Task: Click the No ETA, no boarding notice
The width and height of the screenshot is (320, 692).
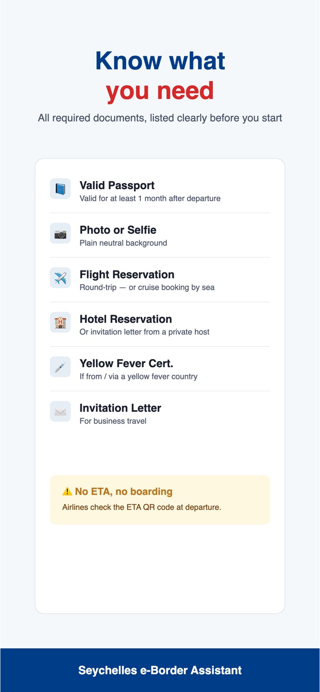Action: [160, 500]
